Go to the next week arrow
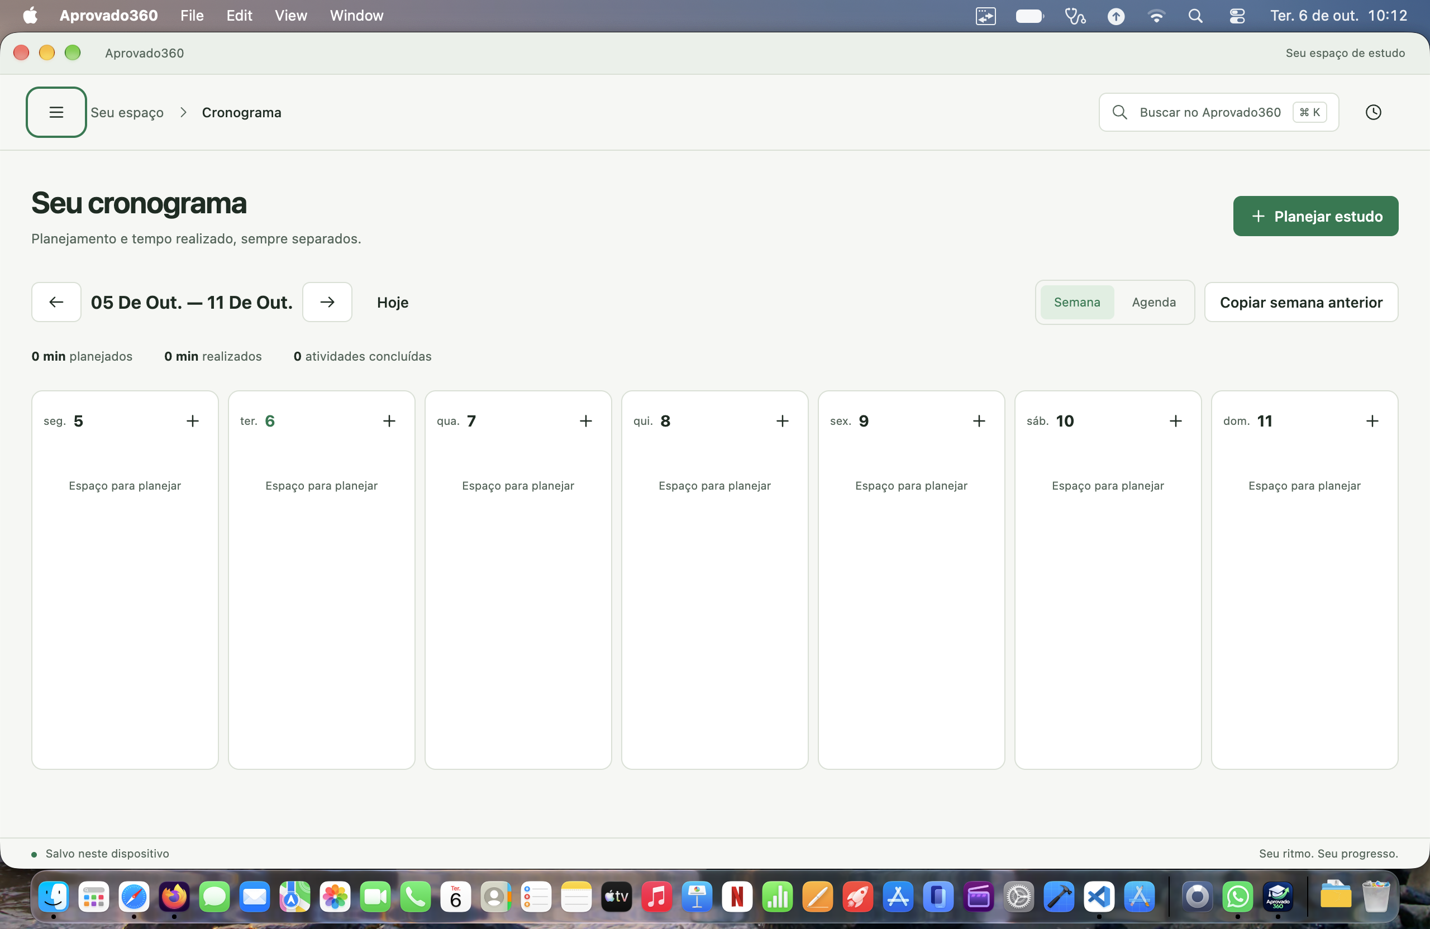This screenshot has height=929, width=1430. click(x=327, y=302)
